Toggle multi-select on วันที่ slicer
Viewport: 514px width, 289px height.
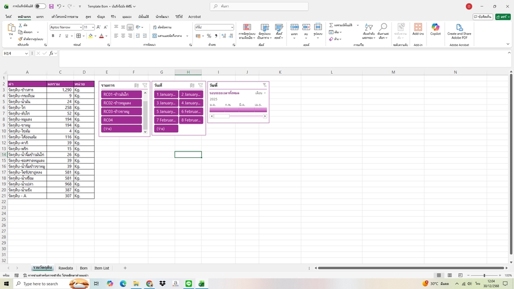(192, 85)
